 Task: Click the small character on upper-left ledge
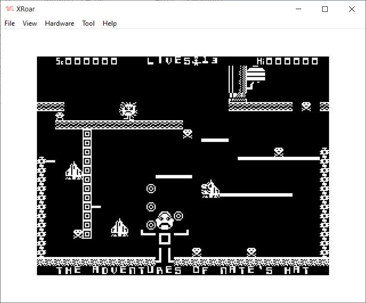pos(59,116)
